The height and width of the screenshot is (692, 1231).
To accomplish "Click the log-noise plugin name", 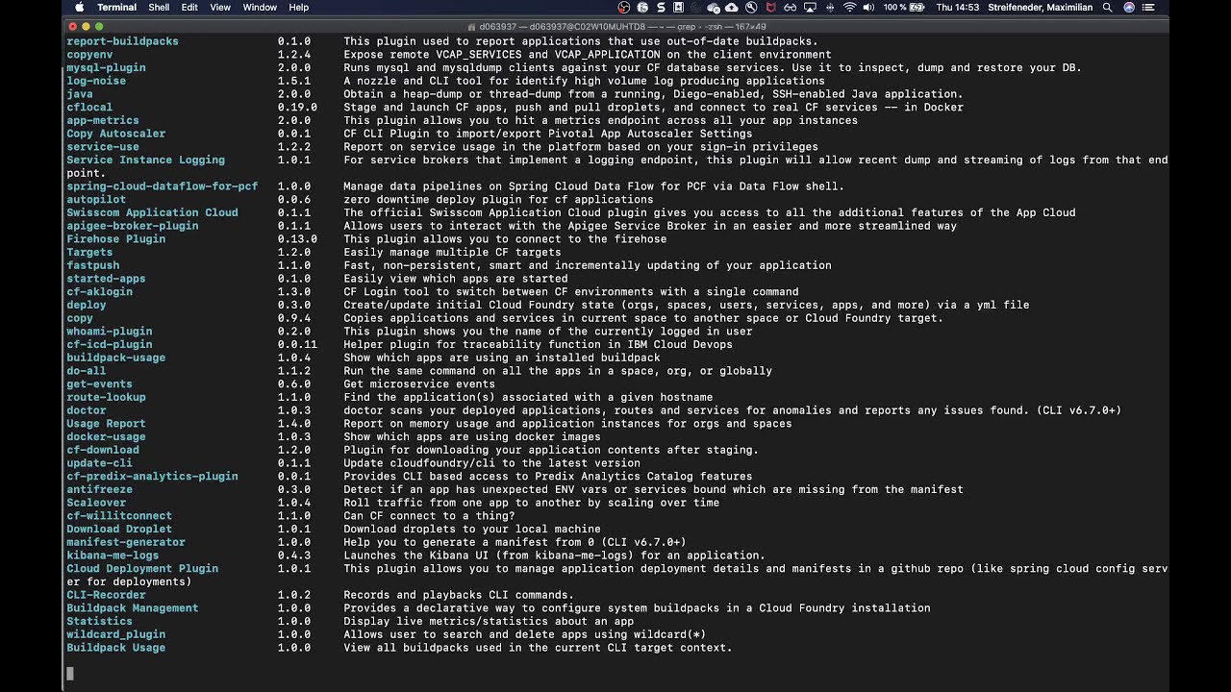I will [x=96, y=81].
